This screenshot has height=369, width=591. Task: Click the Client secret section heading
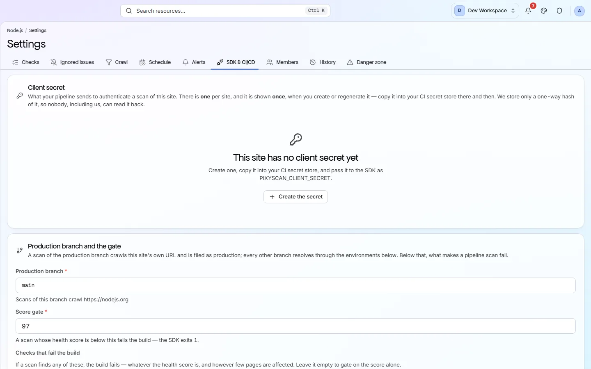[x=46, y=87]
